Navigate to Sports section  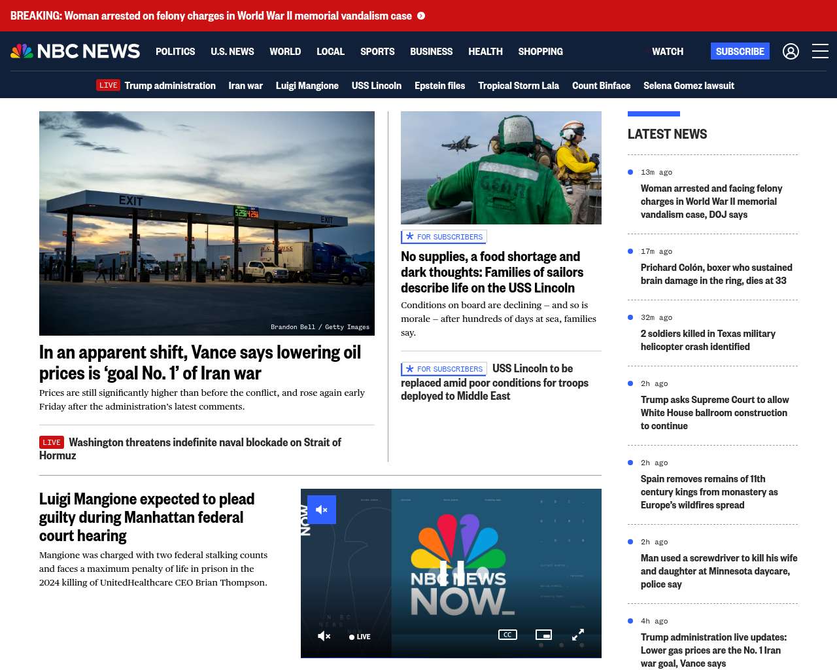pos(377,51)
